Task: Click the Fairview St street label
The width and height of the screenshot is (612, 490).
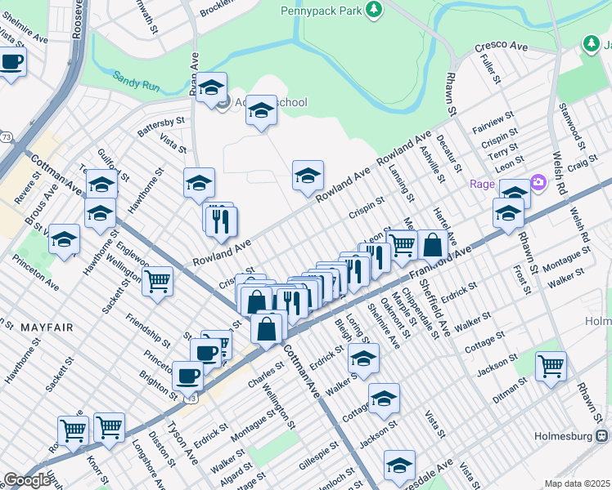Action: point(493,122)
